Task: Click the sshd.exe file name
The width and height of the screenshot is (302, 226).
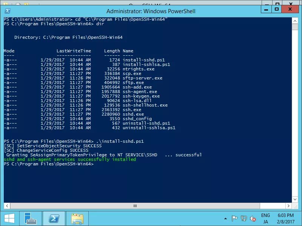Action: 133,114
